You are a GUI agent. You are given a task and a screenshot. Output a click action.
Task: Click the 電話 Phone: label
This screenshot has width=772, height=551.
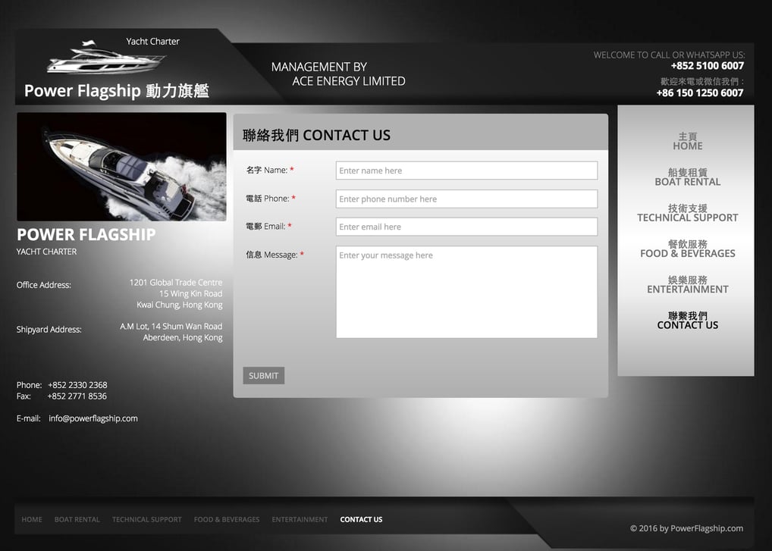coord(271,199)
